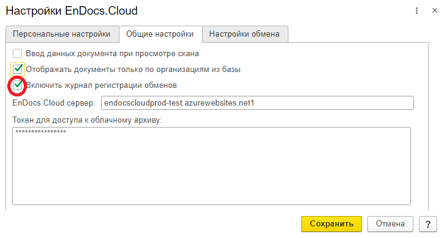This screenshot has width=447, height=238.
Task: Open help with the ? button
Action: (x=427, y=224)
